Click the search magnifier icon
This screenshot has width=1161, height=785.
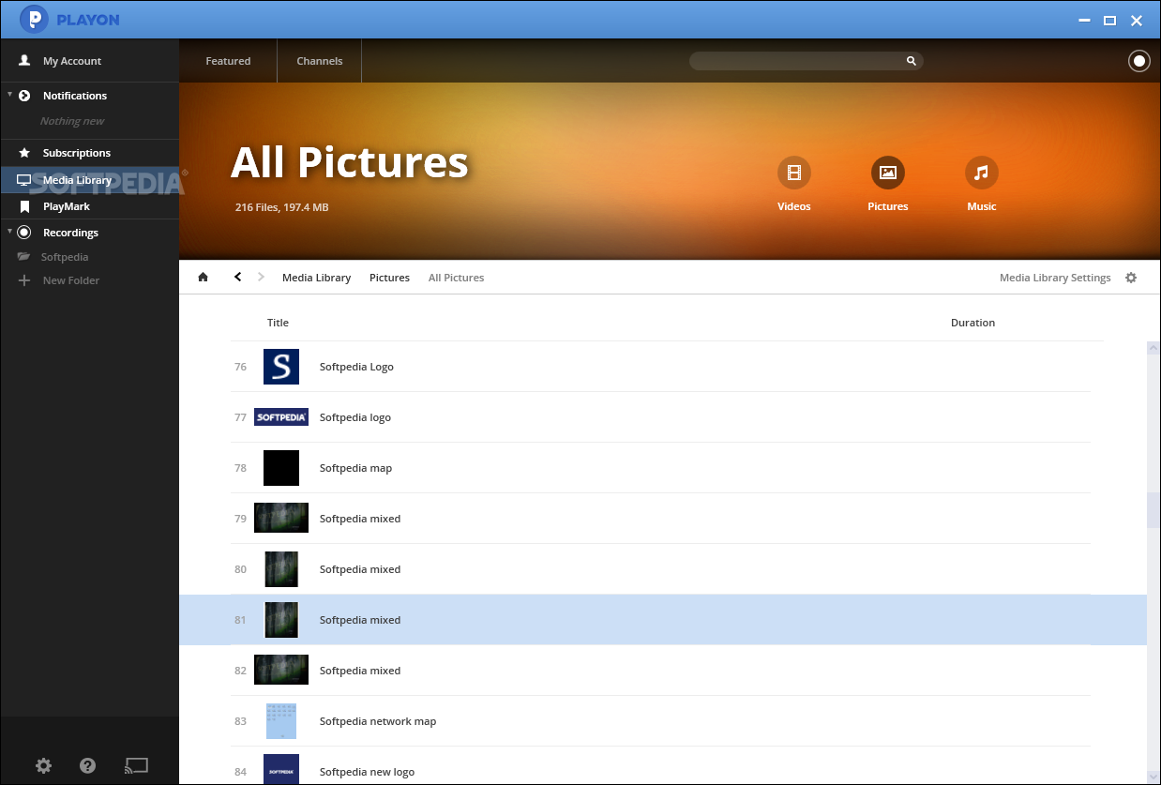[911, 61]
